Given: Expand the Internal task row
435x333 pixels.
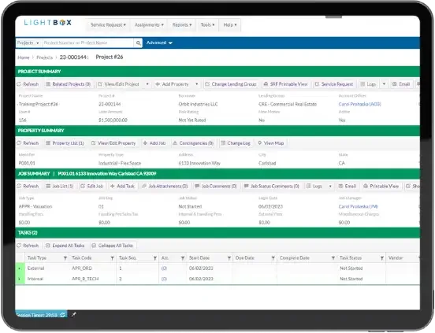Looking at the screenshot, I should click(x=20, y=279).
